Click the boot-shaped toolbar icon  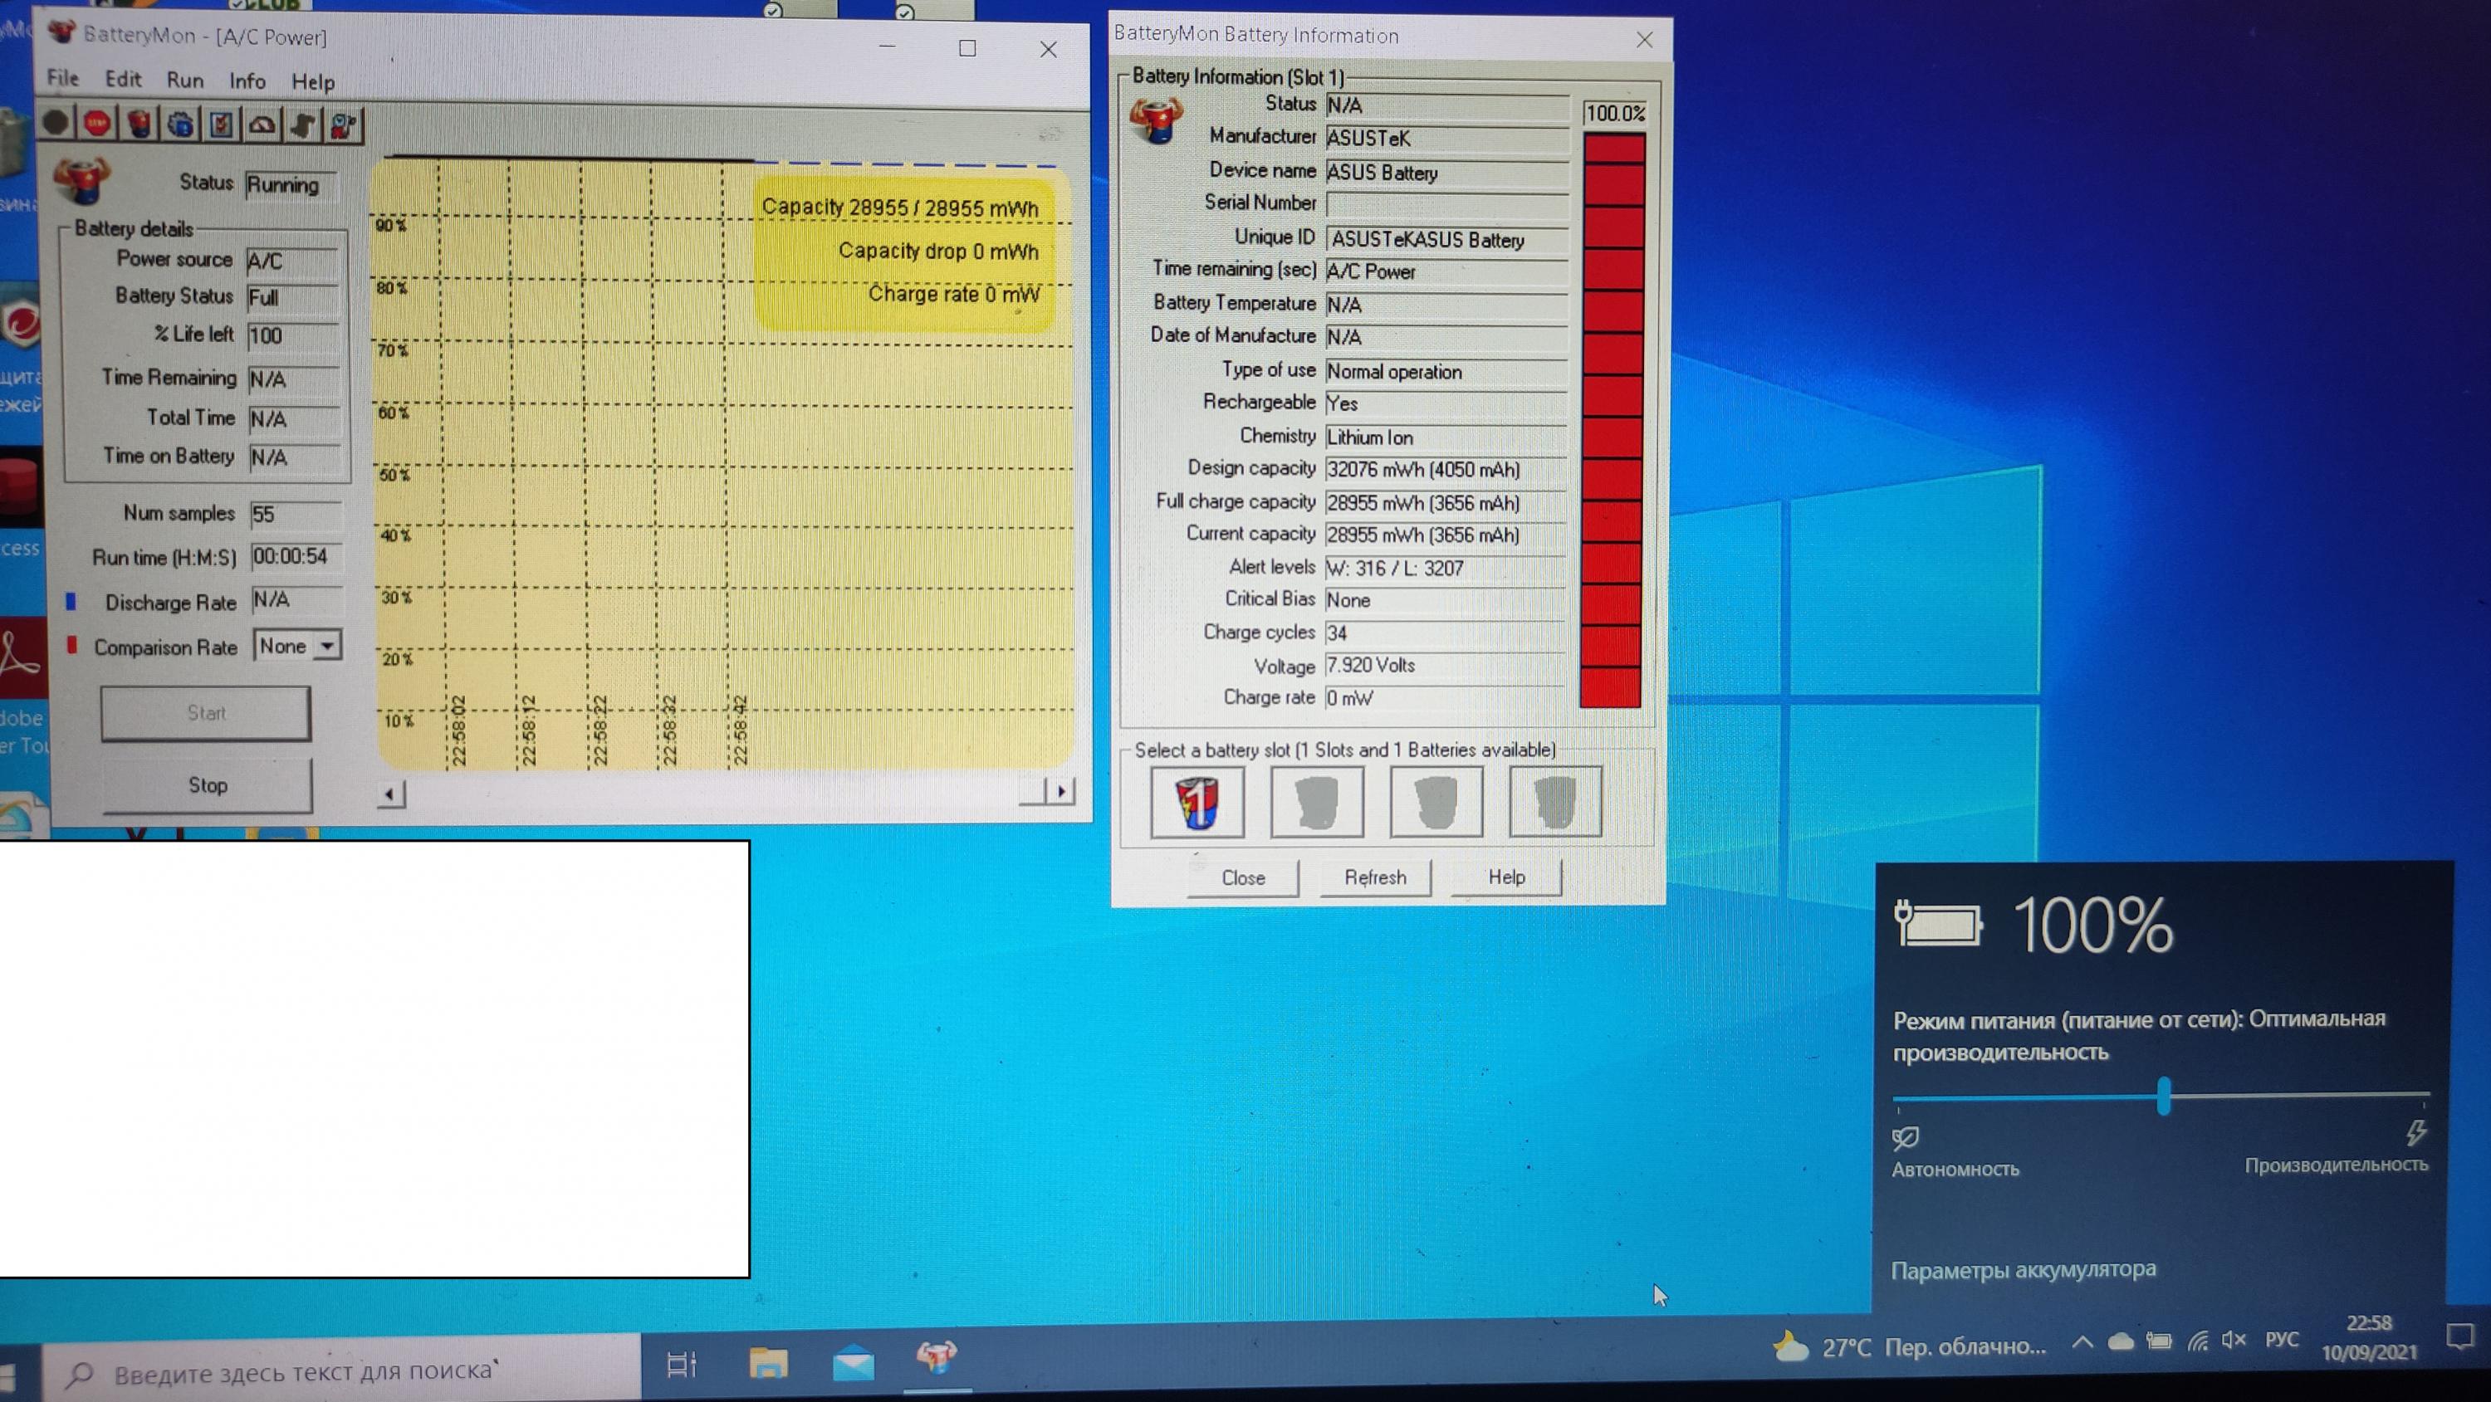303,125
